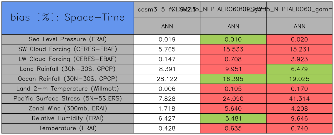
Task: Select the red cell with value 41.314
Action: coord(300,99)
